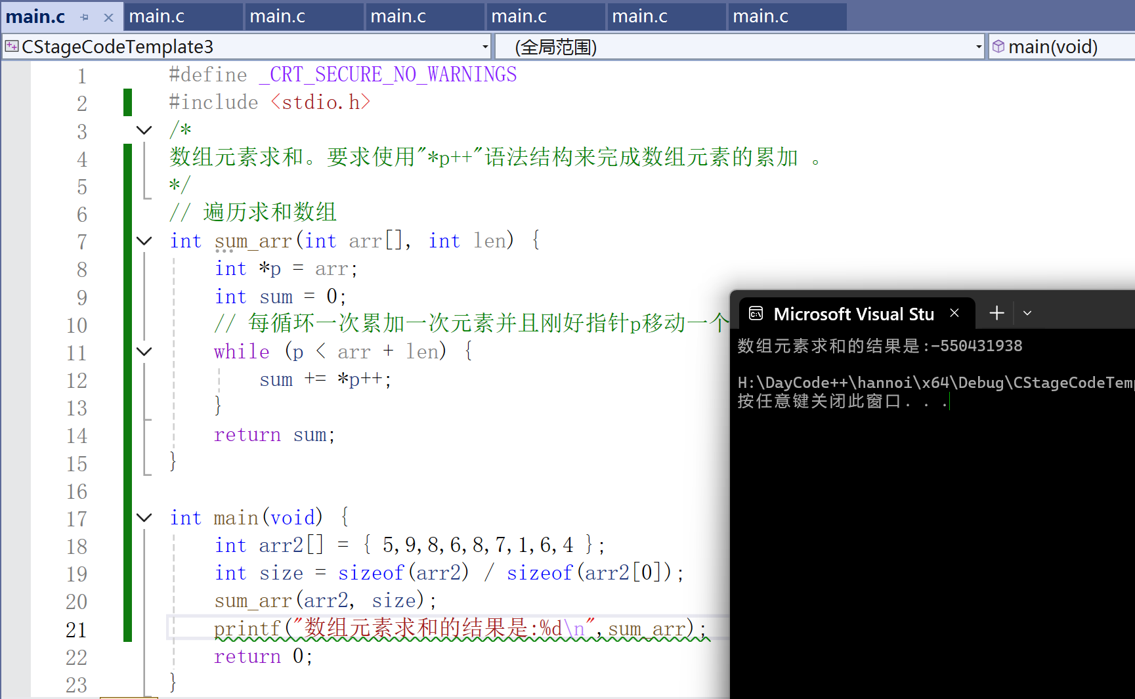1135x699 pixels.
Task: Click sum_arr in the function definition
Action: coord(253,241)
